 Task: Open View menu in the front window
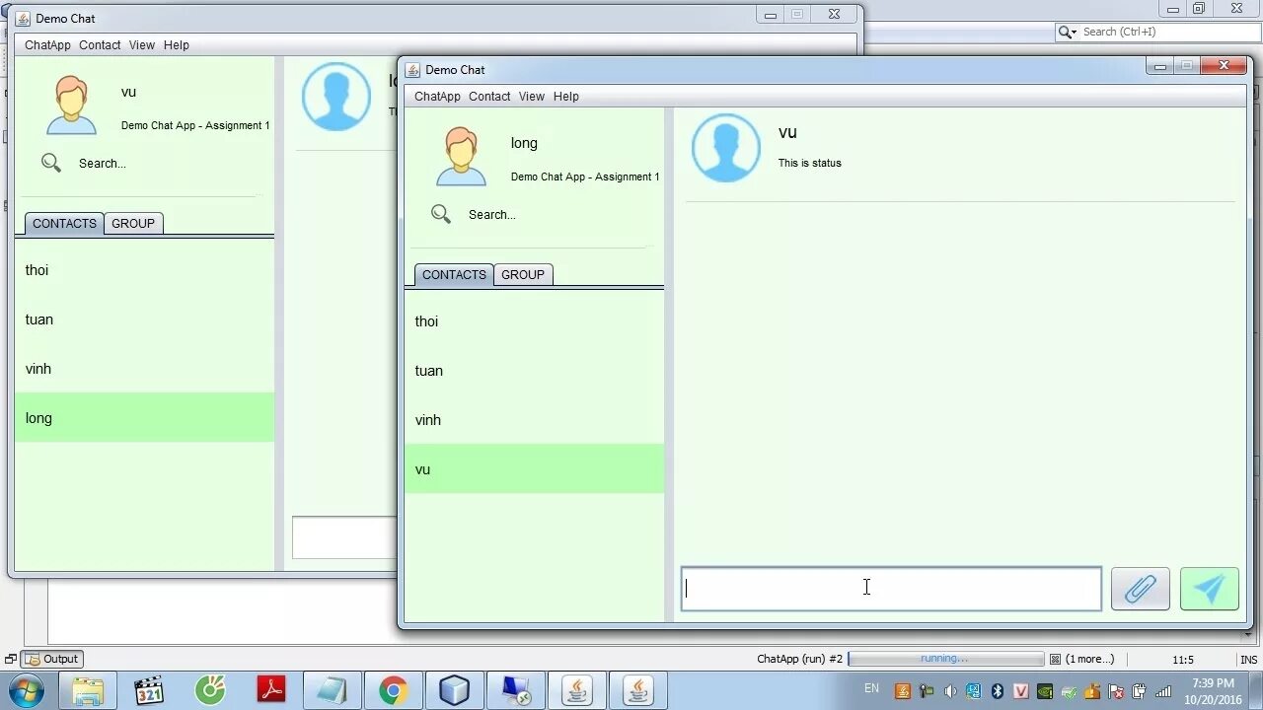point(532,97)
